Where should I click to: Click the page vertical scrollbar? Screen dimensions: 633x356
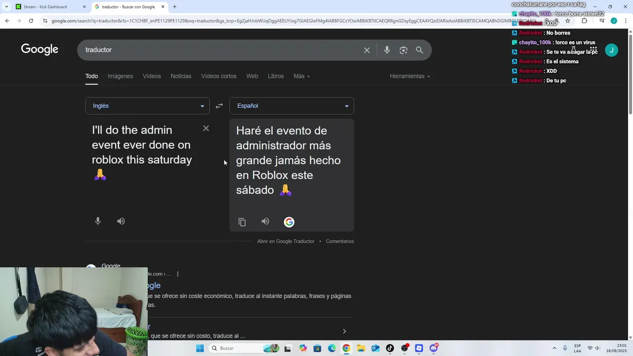(630, 74)
